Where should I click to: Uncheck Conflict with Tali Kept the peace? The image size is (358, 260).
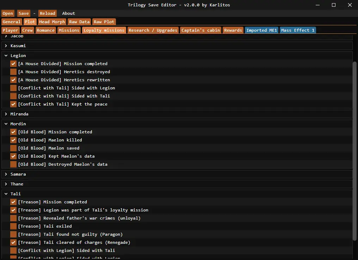click(x=13, y=104)
